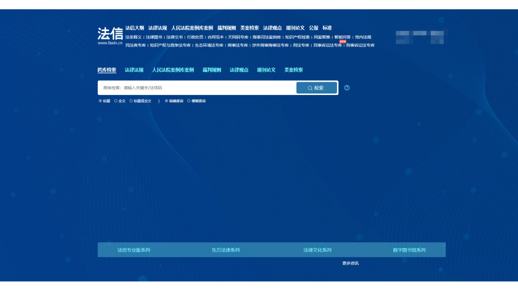This screenshot has height=291, width=518.
Task: Open the 天同码专库 link
Action: pos(238,37)
